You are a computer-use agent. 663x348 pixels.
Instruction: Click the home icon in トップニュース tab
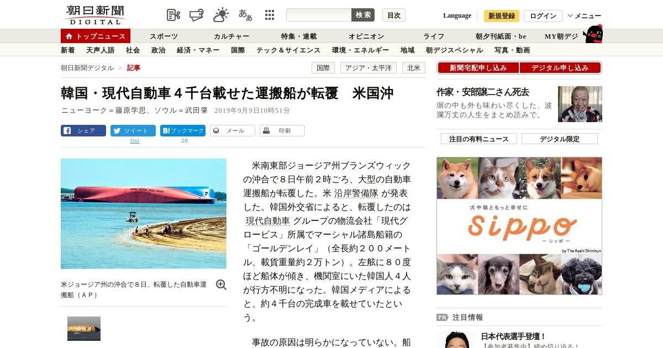coord(69,36)
